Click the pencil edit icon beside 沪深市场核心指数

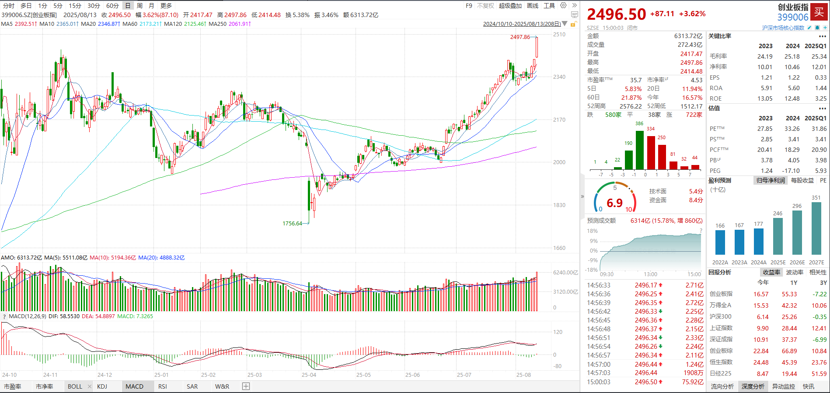[x=809, y=28]
